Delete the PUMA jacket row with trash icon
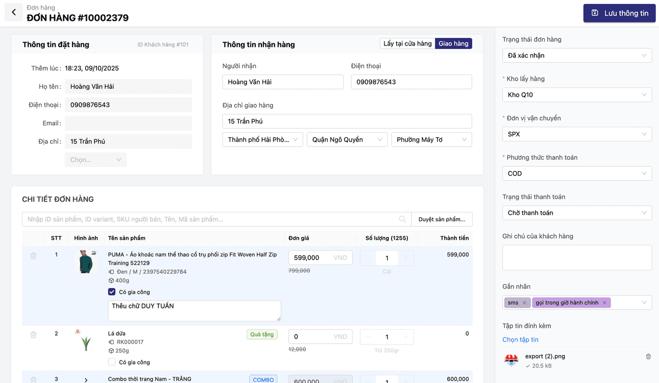This screenshot has height=383, width=659. tap(33, 256)
